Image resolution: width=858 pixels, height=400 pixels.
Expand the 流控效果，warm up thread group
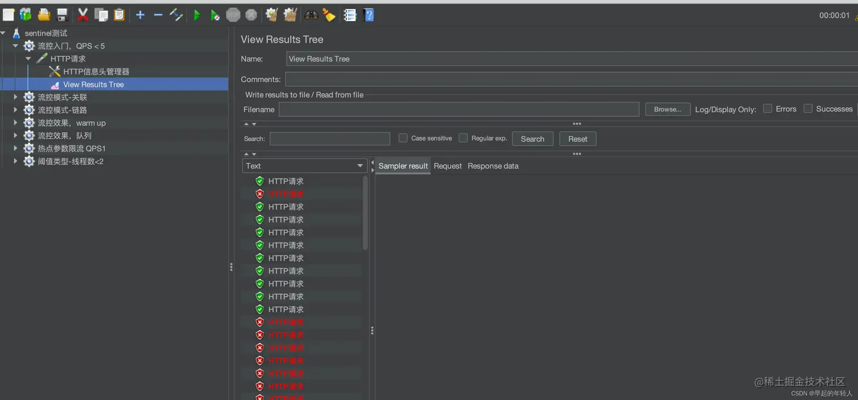(16, 123)
